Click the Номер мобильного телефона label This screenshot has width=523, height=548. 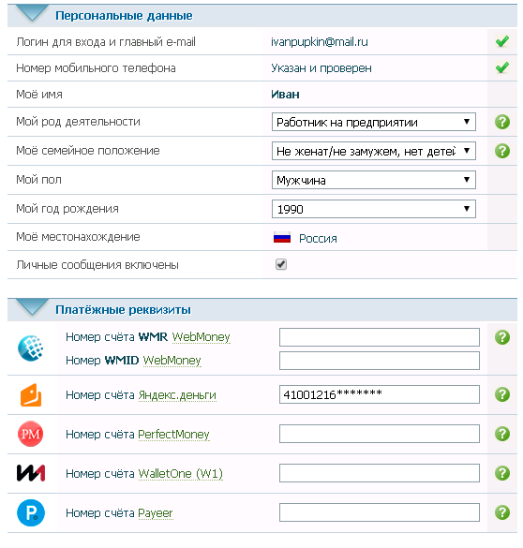point(96,68)
